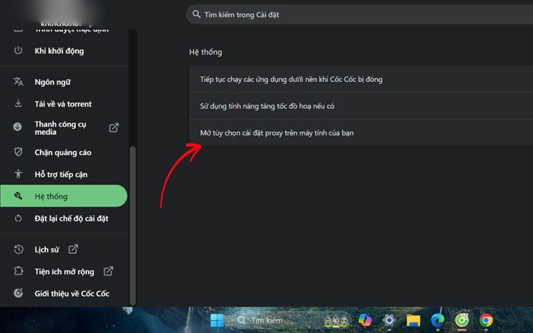
Task: Click the accessibility icon beside Hỗ trợ tiếp cận
Action: point(18,174)
